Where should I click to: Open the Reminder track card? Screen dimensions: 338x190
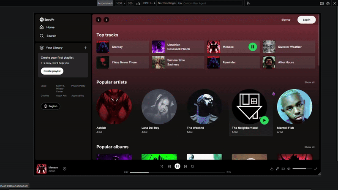(234, 62)
